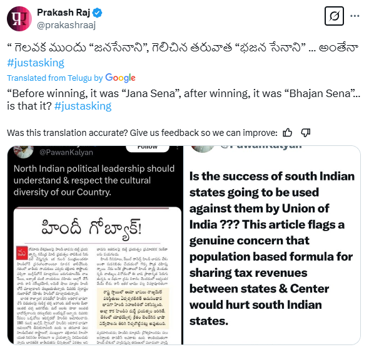This screenshot has width=369, height=352.
Task: Give thumbs down on translation accuracy
Action: pyautogui.click(x=306, y=133)
